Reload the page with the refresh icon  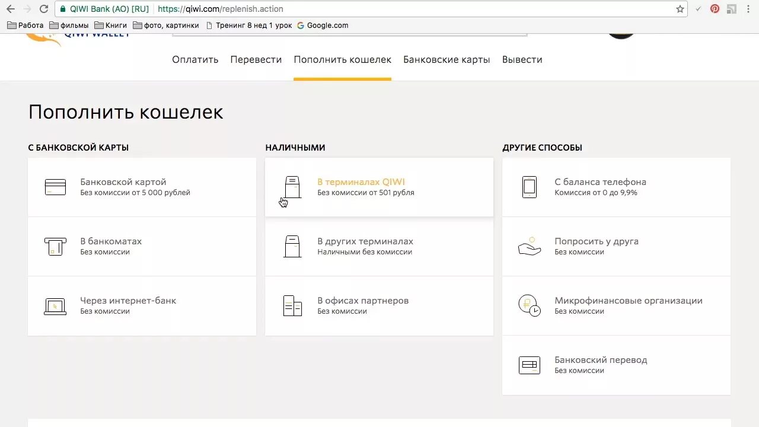(x=43, y=9)
